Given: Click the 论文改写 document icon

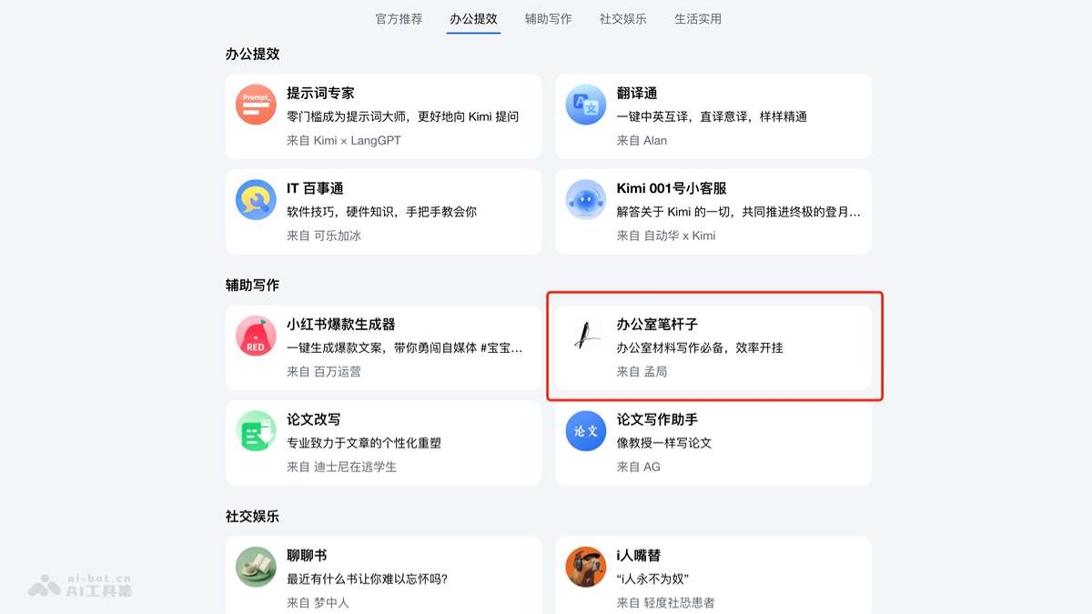Looking at the screenshot, I should [x=255, y=431].
